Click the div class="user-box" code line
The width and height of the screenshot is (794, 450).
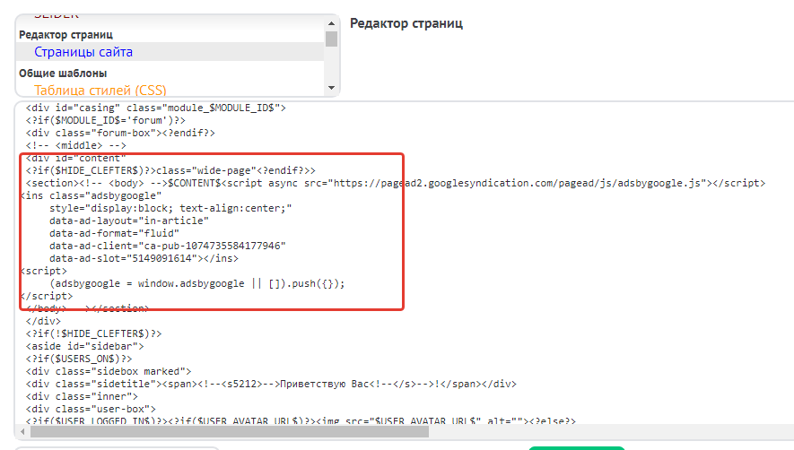[x=92, y=409]
